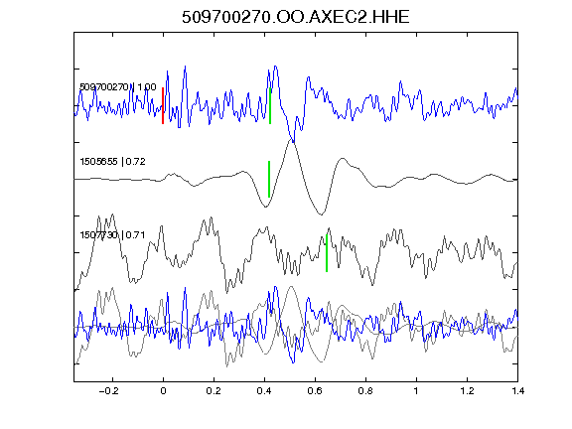
Task: Click the red pick marker at time zero
Action: (163, 106)
